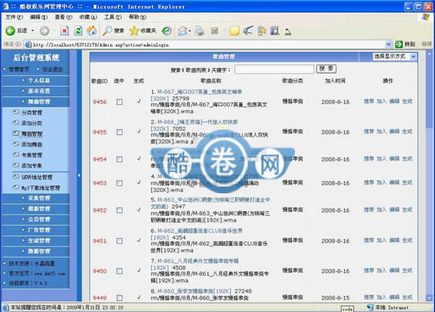Click the 添加分类 sidebar item icon
Image resolution: width=435 pixels, height=312 pixels.
16,123
